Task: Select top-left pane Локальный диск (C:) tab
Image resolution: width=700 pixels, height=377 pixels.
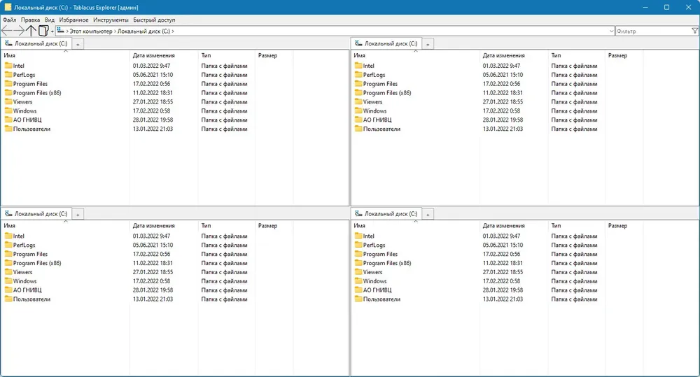Action: (x=36, y=44)
